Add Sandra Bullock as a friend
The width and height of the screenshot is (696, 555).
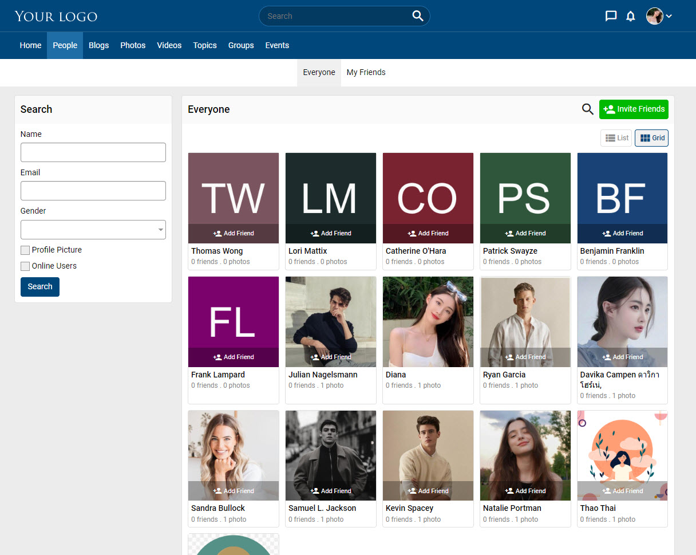click(x=234, y=491)
